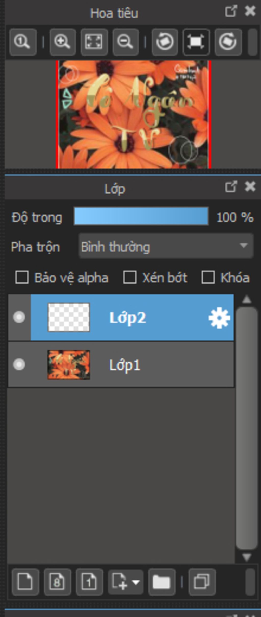Image resolution: width=261 pixels, height=617 pixels.
Task: Add a new 8-bit layer
Action: pyautogui.click(x=57, y=582)
